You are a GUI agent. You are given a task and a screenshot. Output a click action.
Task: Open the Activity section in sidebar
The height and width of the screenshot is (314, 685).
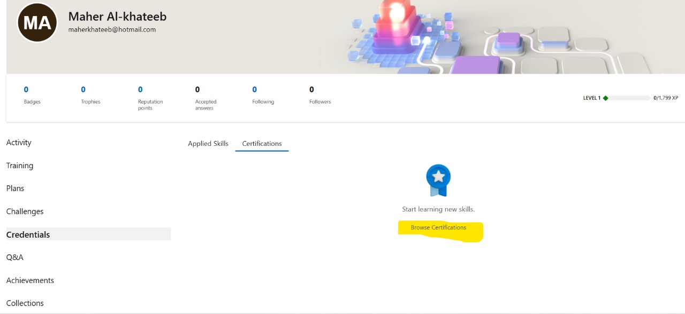[19, 143]
